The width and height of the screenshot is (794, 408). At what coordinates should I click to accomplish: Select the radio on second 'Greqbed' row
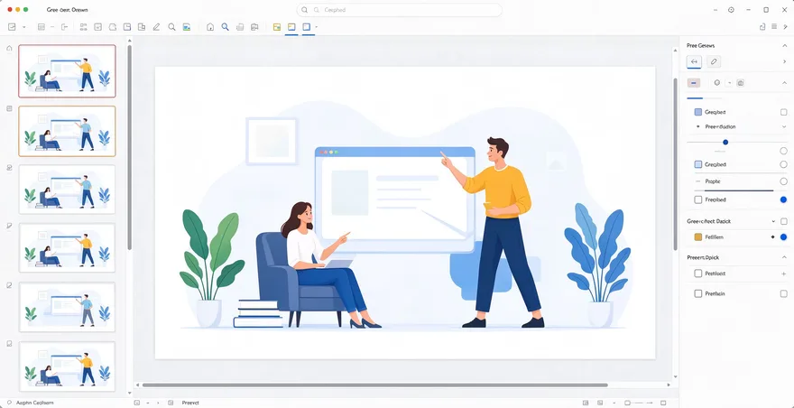click(784, 164)
